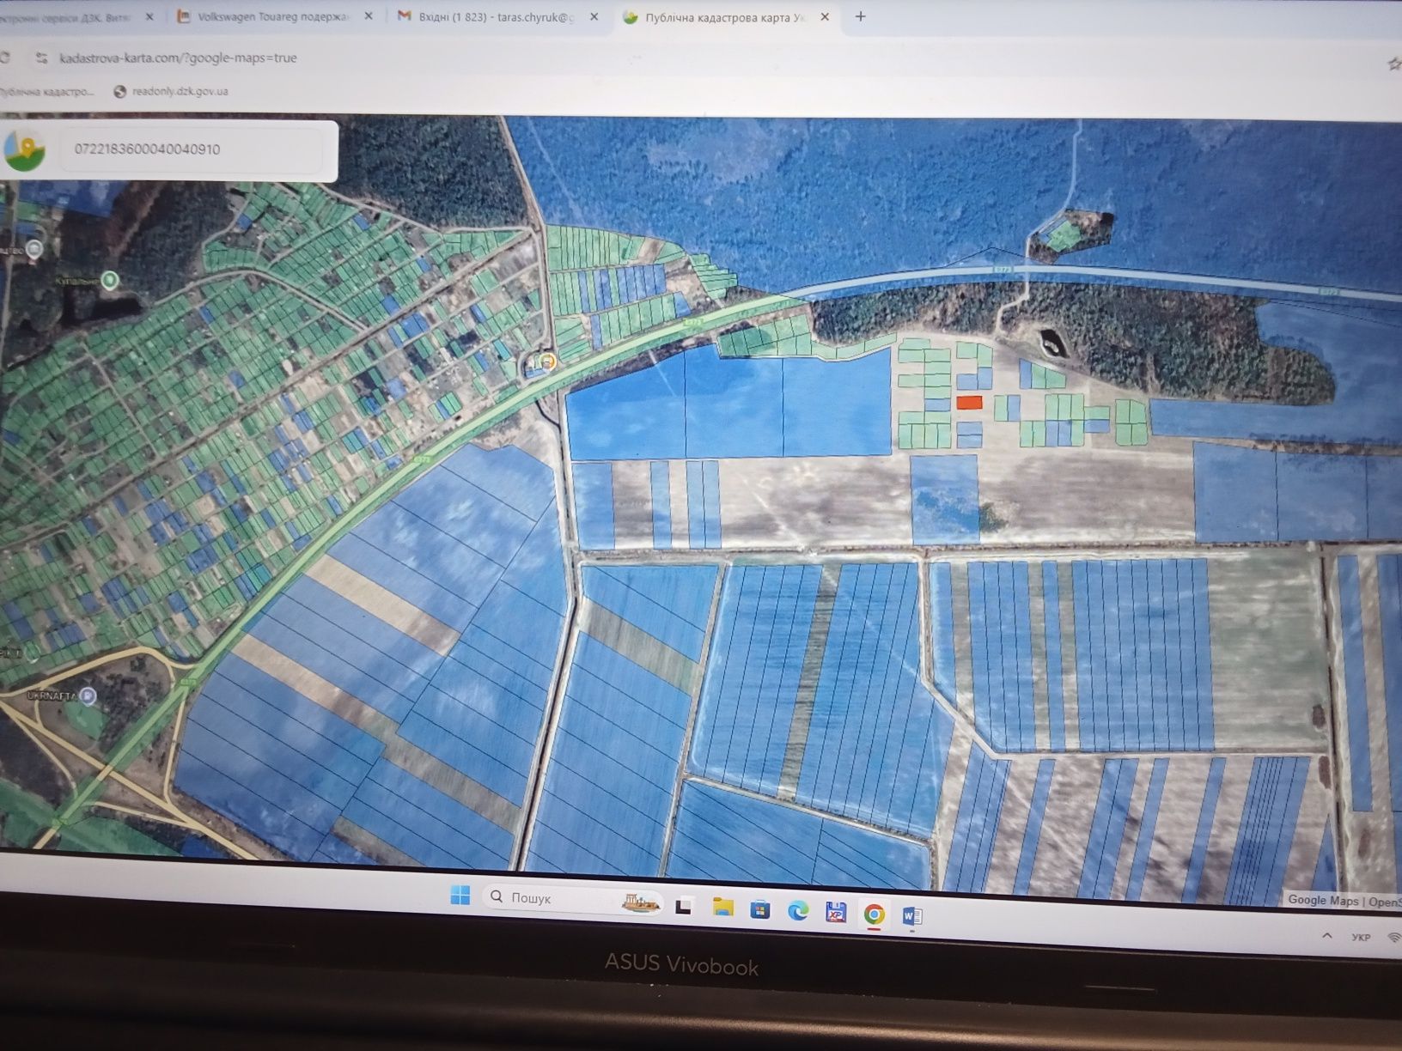
Task: Click the orange place marker near the highway
Action: click(547, 361)
